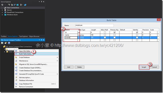Expand Windows Azure node

coord(2,15)
